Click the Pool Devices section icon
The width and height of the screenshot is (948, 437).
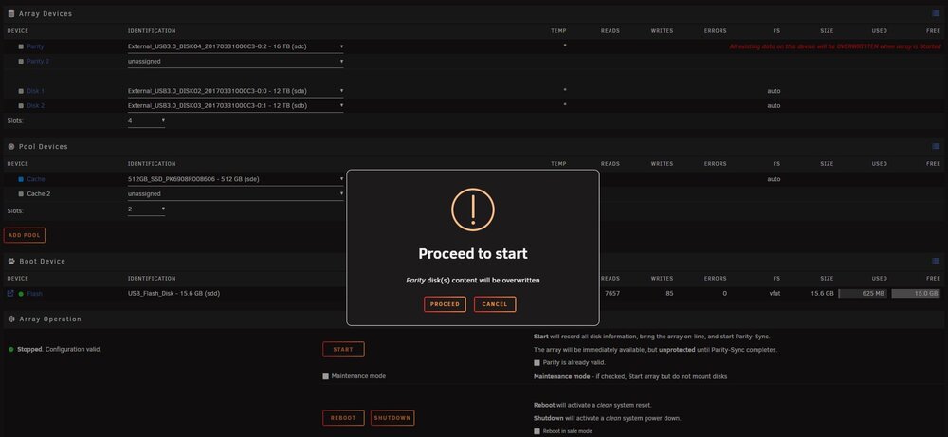10,146
